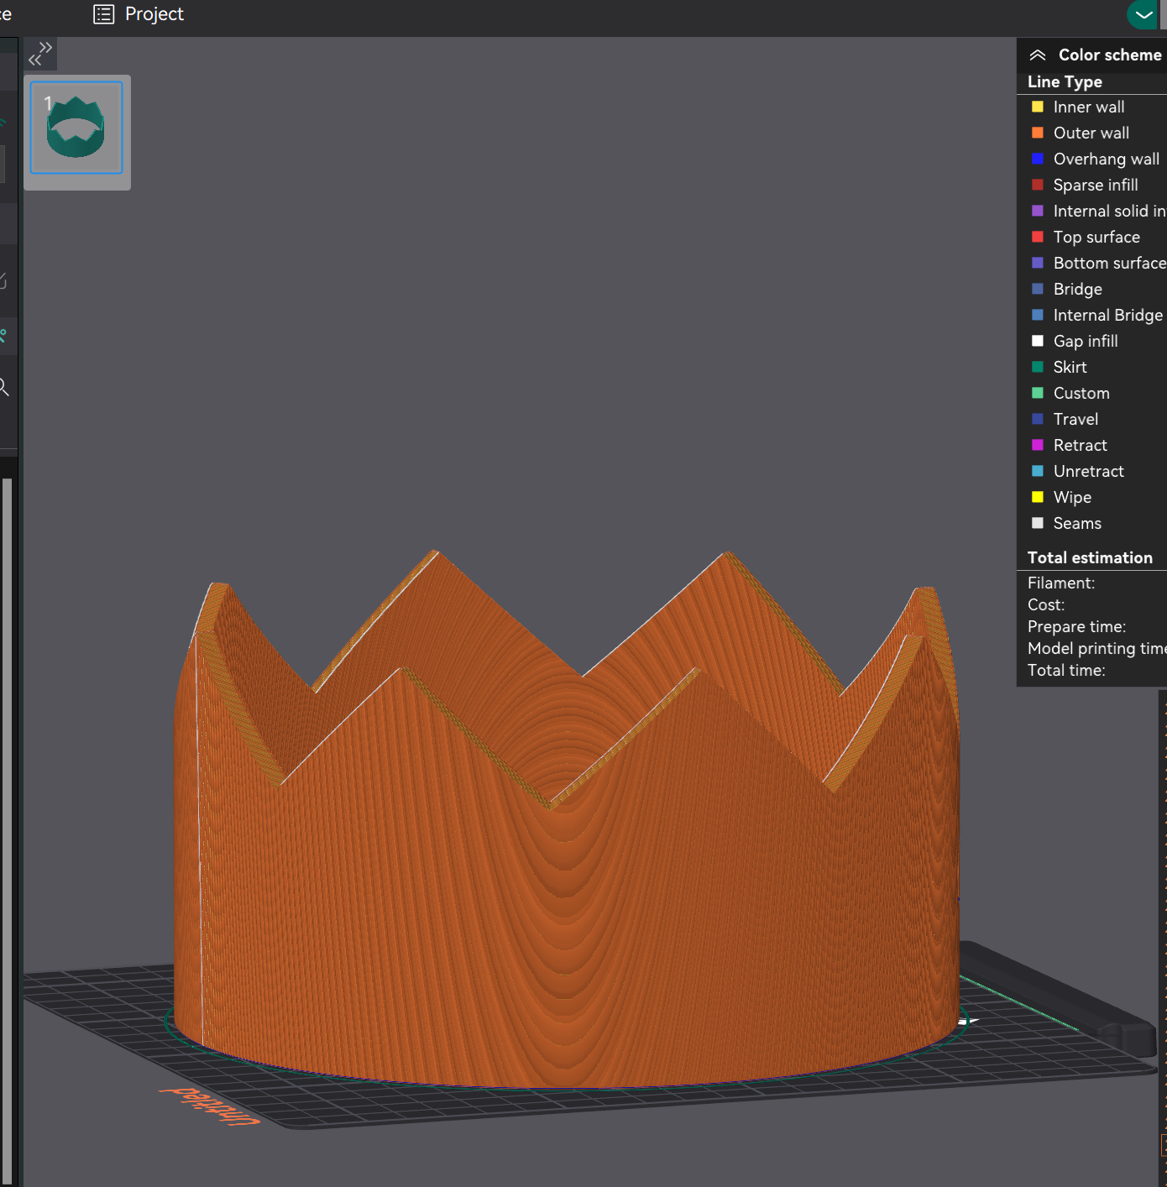The height and width of the screenshot is (1187, 1167).
Task: Click the Inner wall yellow swatch
Action: (x=1038, y=107)
